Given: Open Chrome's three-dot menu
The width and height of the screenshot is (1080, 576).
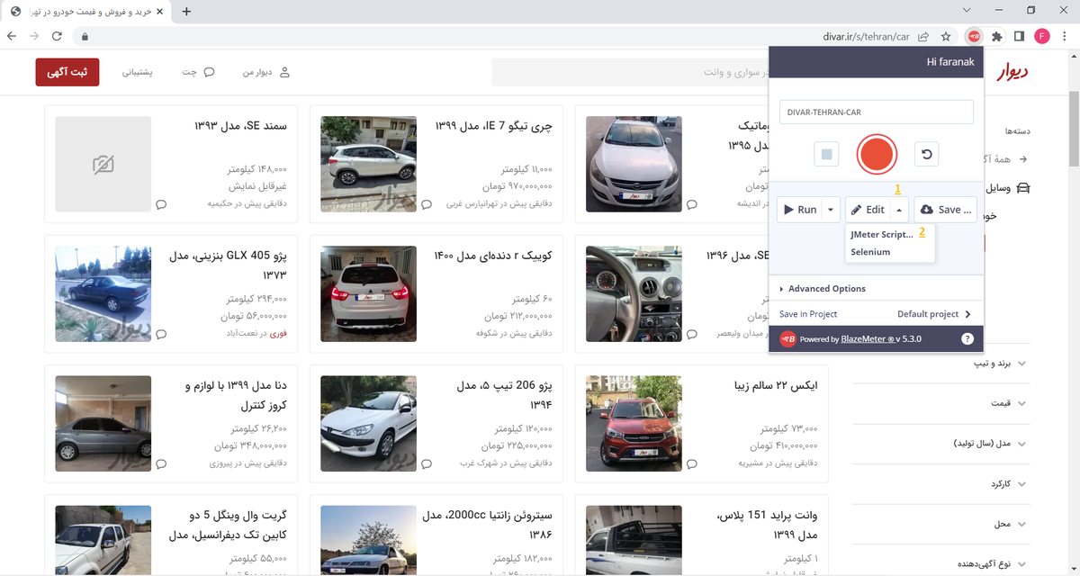Looking at the screenshot, I should coord(1064,36).
